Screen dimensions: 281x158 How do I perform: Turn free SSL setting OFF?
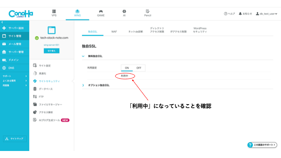point(139,68)
